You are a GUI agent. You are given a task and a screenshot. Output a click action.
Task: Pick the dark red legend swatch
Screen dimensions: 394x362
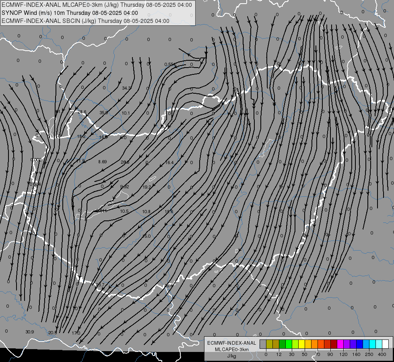tap(334, 344)
